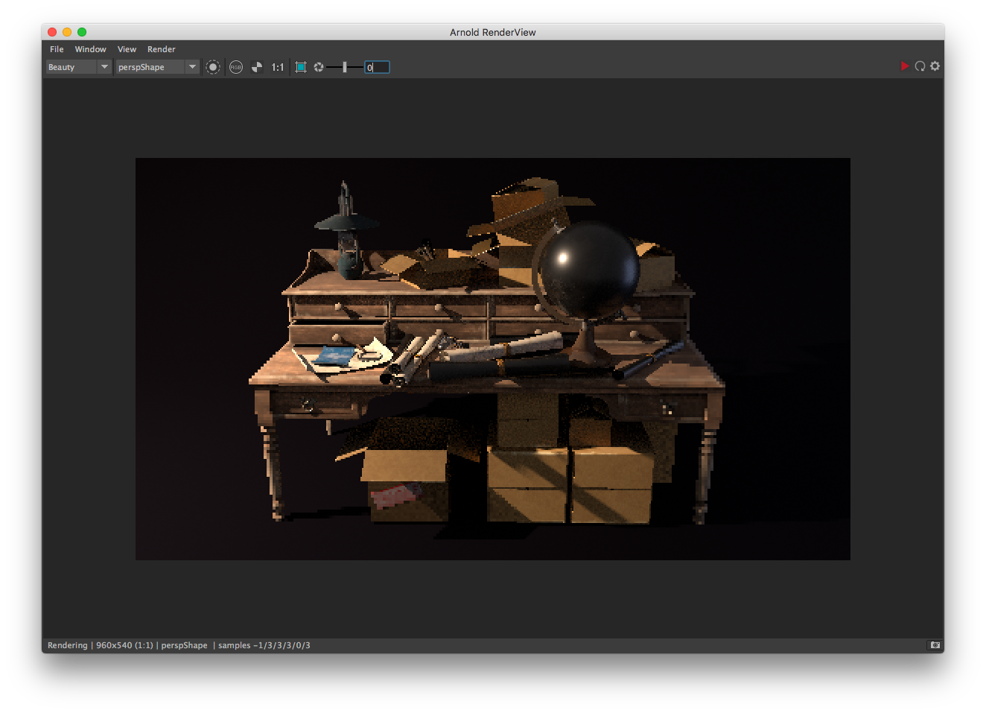Click the RGB channel display icon
The height and width of the screenshot is (713, 986).
(x=235, y=66)
